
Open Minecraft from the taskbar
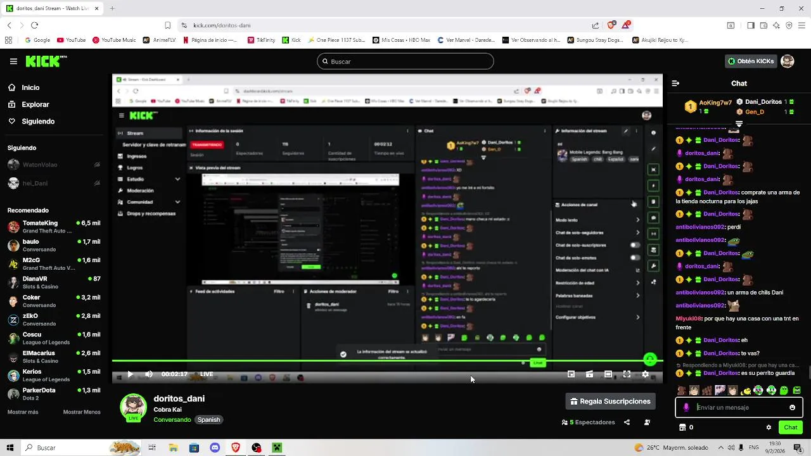(x=277, y=448)
